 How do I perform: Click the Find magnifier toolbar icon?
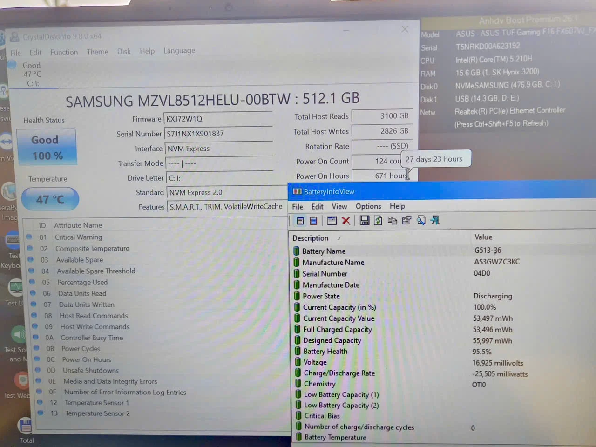pyautogui.click(x=421, y=220)
